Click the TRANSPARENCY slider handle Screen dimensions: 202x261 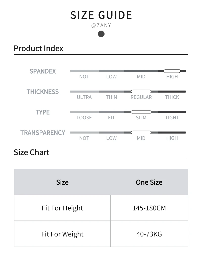141,133
